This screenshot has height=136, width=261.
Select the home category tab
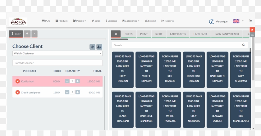(116, 34)
